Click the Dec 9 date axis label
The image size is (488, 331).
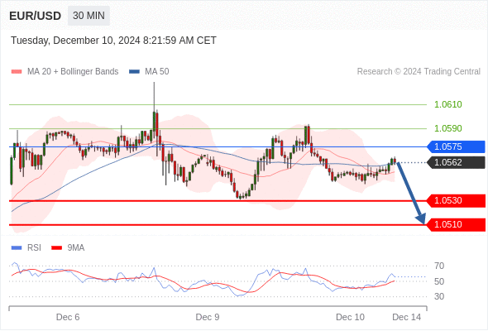(x=208, y=317)
